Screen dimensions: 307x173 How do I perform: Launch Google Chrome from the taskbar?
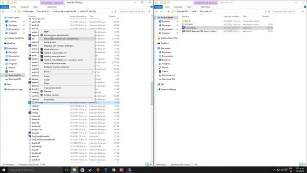pos(114,170)
